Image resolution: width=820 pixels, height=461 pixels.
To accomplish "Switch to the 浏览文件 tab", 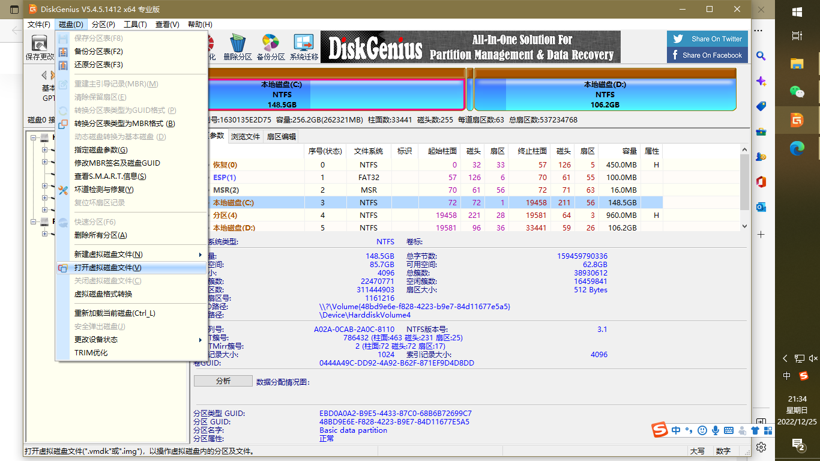I will coord(246,136).
